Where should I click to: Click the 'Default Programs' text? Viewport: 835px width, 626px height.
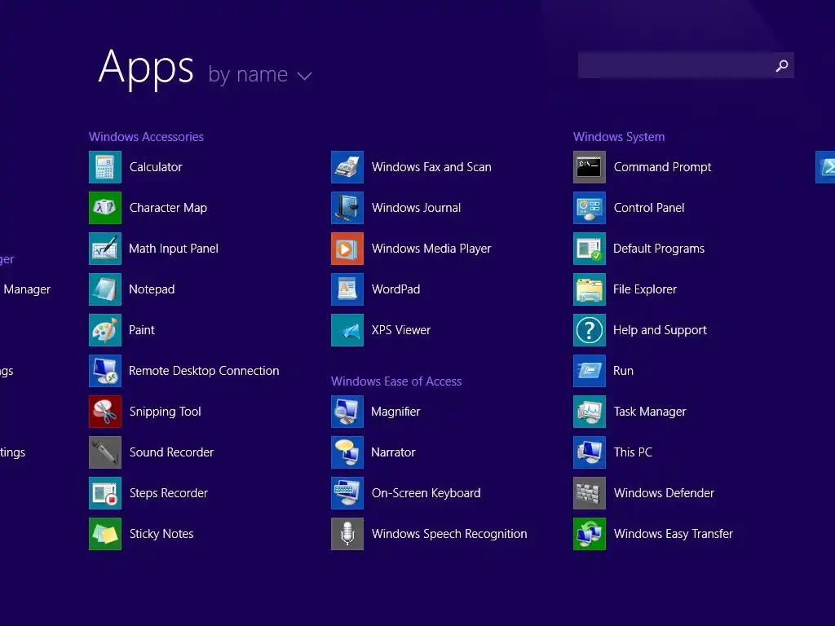(659, 249)
